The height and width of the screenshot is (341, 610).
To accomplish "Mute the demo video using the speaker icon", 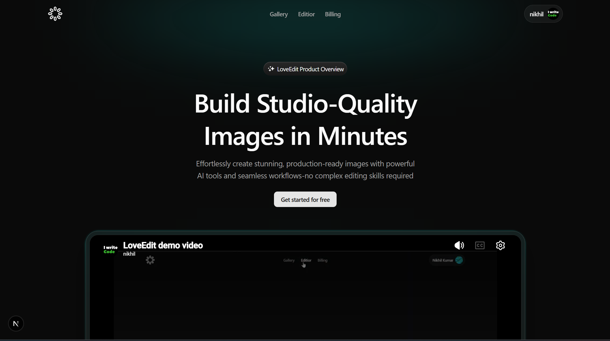I will pos(459,245).
